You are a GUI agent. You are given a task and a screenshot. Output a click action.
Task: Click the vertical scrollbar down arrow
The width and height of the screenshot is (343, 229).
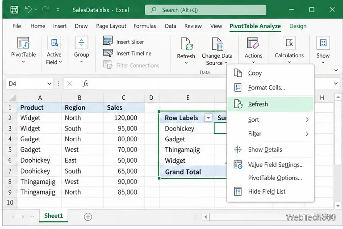pyautogui.click(x=338, y=206)
